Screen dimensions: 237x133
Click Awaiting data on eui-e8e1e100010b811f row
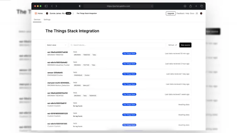tap(184, 105)
